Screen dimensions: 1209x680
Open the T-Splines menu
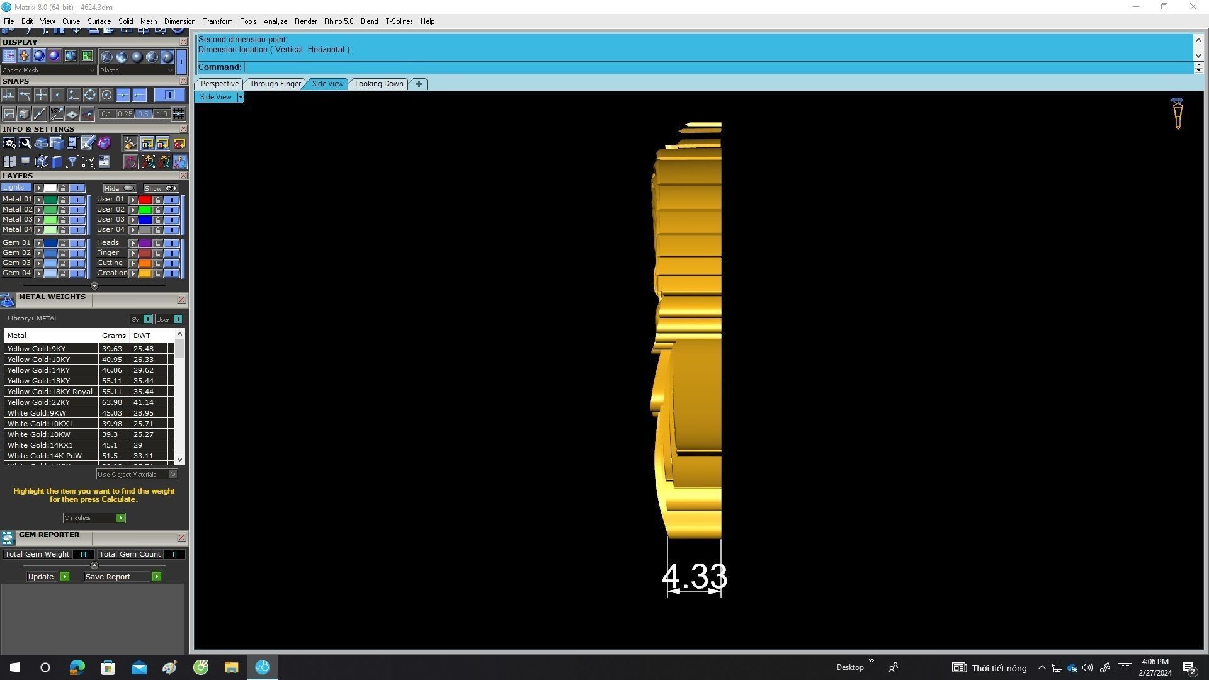pos(399,21)
